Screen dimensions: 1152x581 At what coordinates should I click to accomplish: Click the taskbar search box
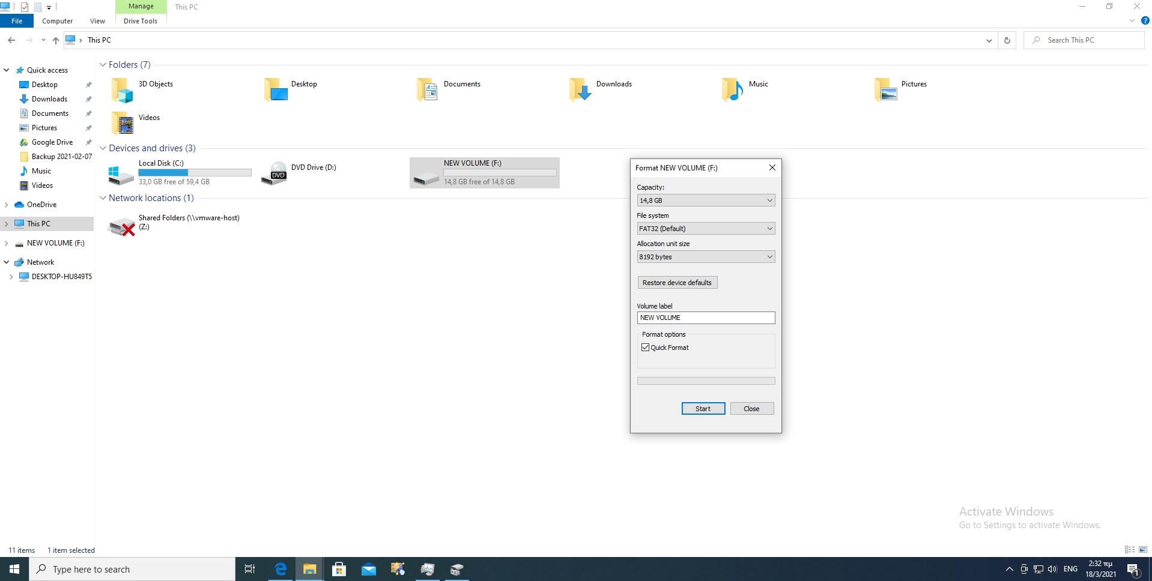pos(132,569)
